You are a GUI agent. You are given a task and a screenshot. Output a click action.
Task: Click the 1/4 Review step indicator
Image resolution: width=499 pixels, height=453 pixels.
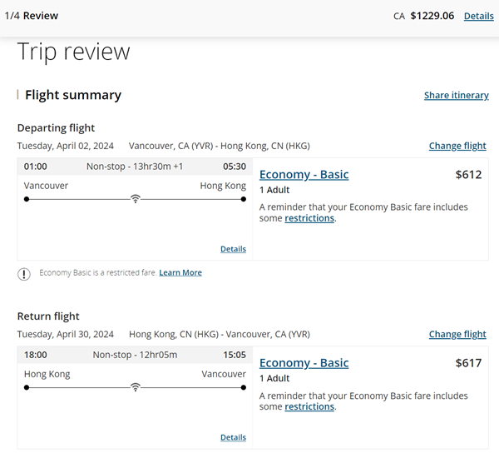click(32, 16)
